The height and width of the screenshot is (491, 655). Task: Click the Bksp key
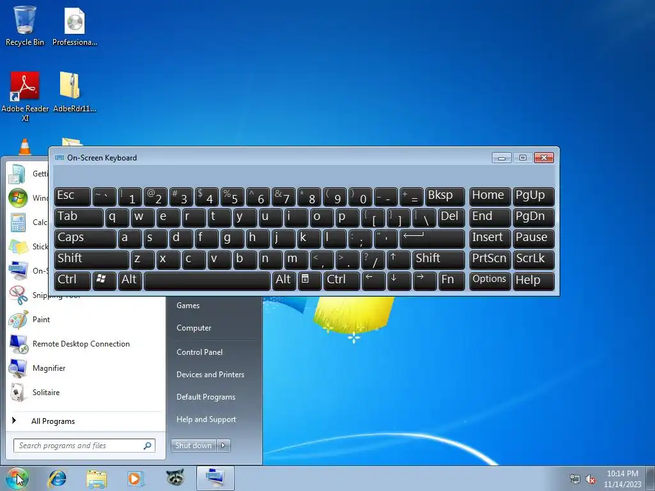445,196
